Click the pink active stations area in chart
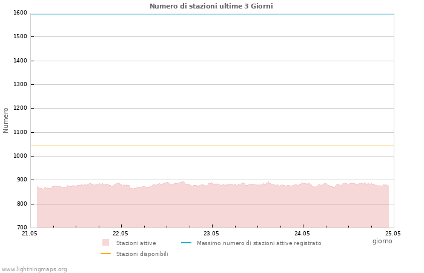The height and width of the screenshot is (273, 424). click(x=213, y=209)
